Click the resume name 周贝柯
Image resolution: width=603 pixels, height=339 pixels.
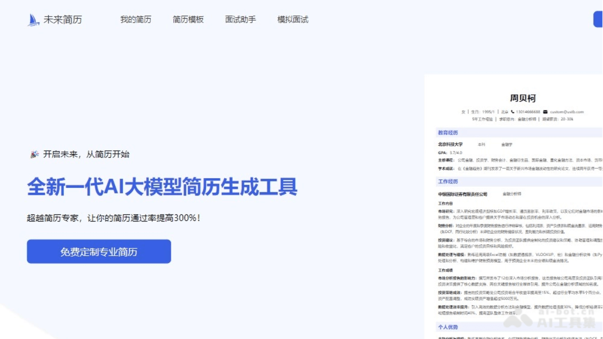(523, 98)
